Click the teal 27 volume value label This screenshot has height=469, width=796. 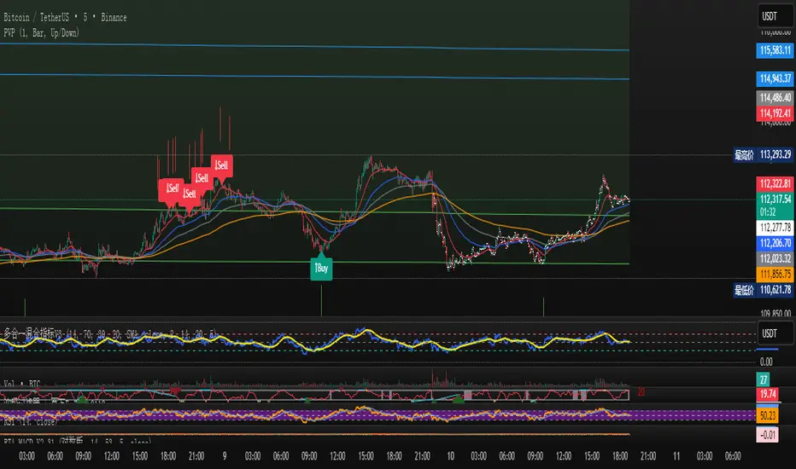(x=763, y=379)
